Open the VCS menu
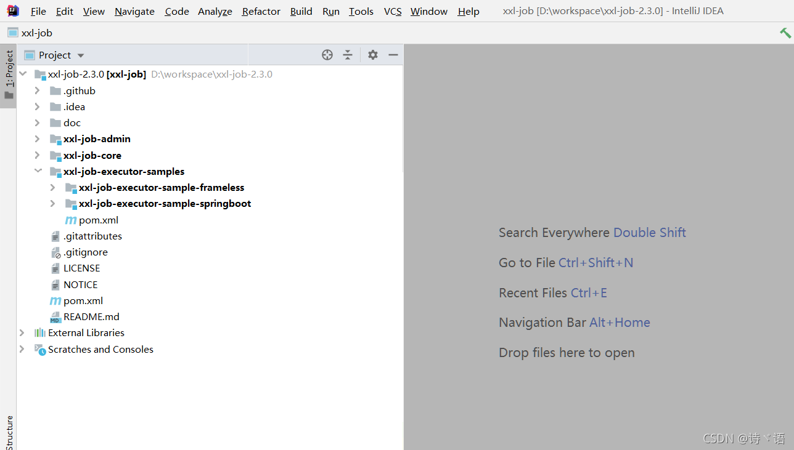794x450 pixels. pos(393,11)
